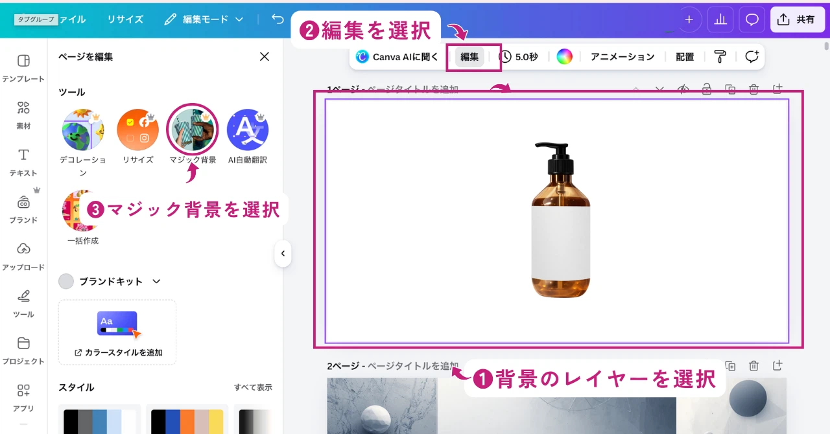
Task: Click the undo arrow in top bar
Action: tap(278, 19)
